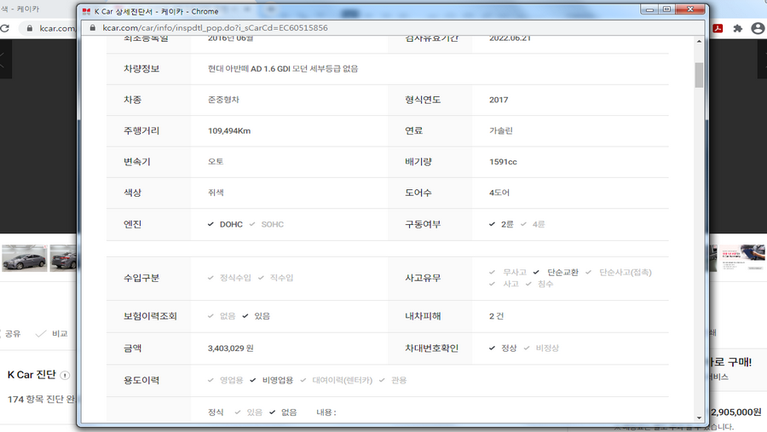This screenshot has height=432, width=767.
Task: Check the 정식수입 option
Action: pos(210,278)
